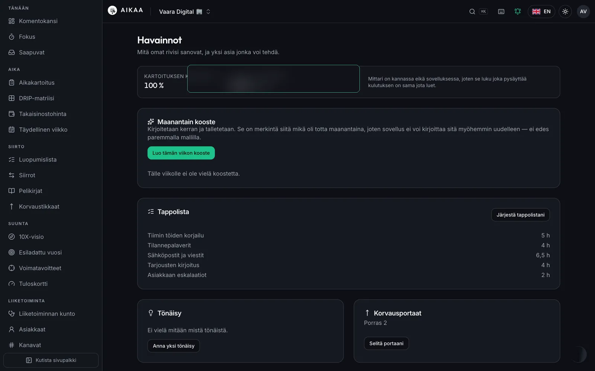The height and width of the screenshot is (371, 595).
Task: Expand the Vaara Digital workspace switcher
Action: (185, 12)
